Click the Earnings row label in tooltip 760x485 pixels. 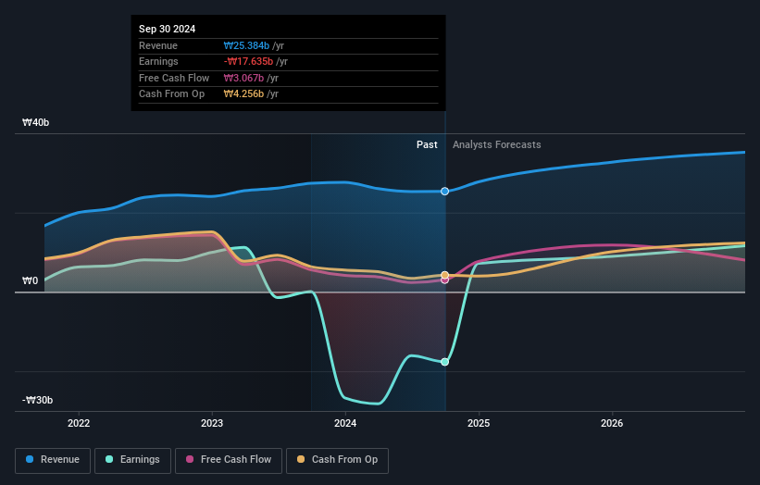pos(158,61)
